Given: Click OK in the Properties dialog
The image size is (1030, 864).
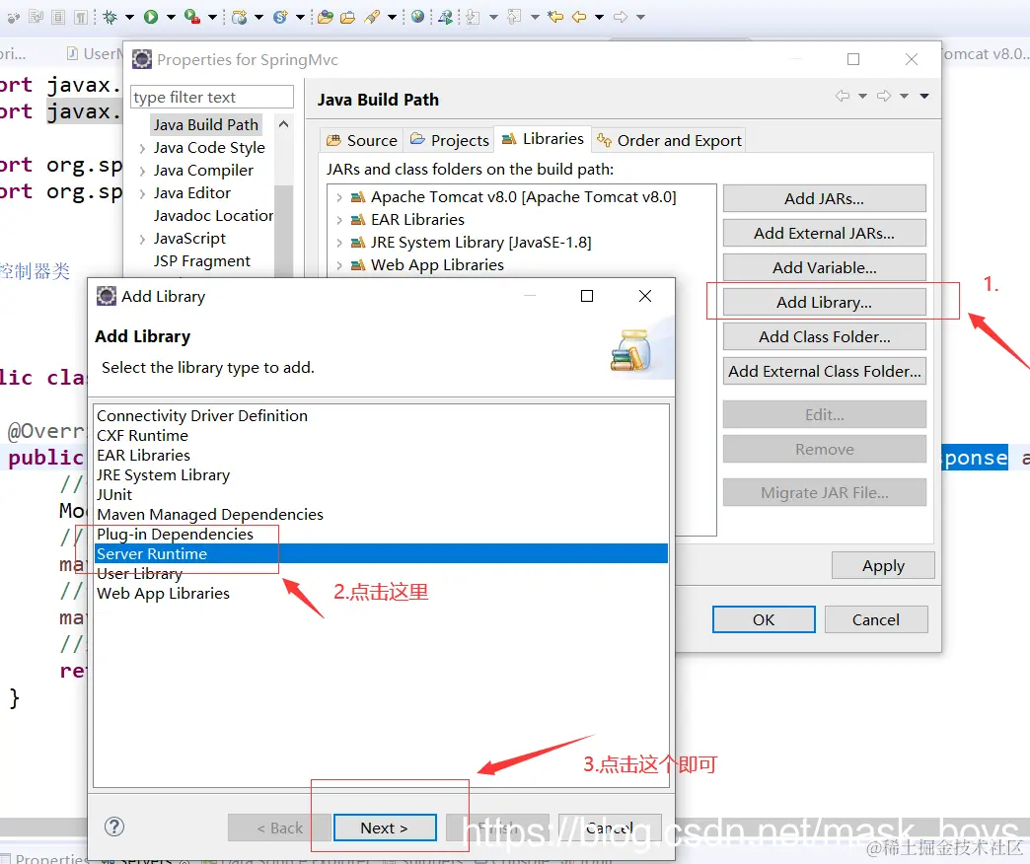Looking at the screenshot, I should click(x=764, y=619).
